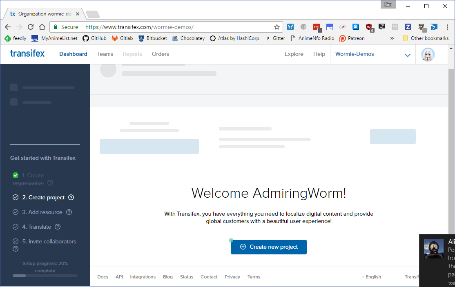
Task: Click help icon next to Create project
Action: (x=71, y=197)
